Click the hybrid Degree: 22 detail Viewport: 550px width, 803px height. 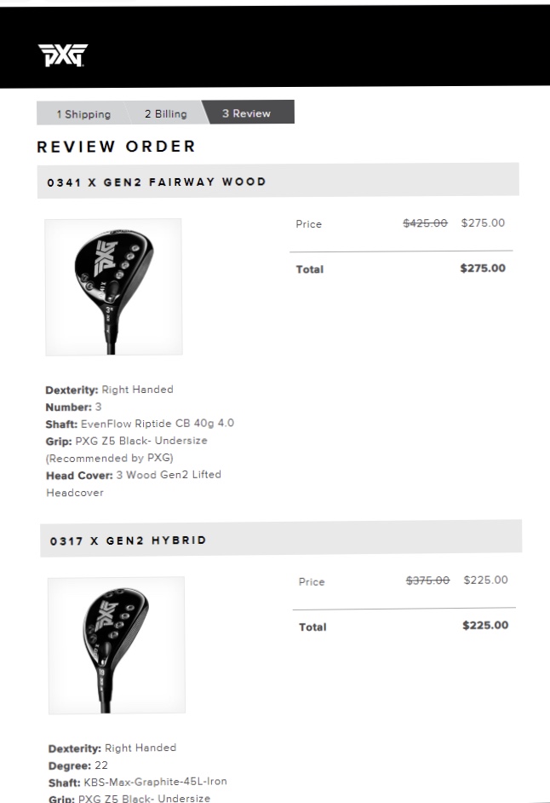coord(78,765)
